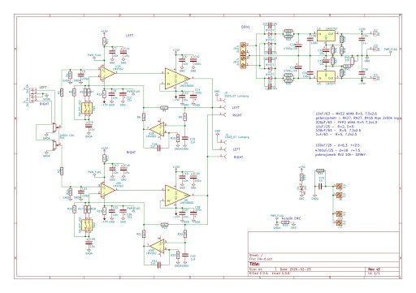Select the top mounting hole pad J7
This screenshot has height=293, width=416.
[339, 187]
